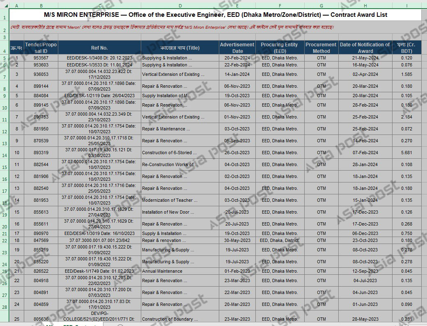Viewport: 427px width, 326px height.
Task: Click tender ID cell 826522
Action: (41, 271)
